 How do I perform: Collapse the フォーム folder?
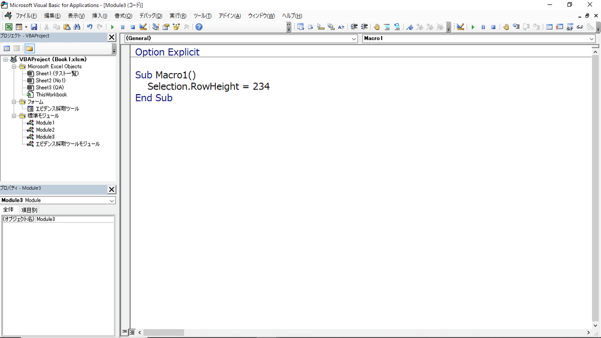14,102
